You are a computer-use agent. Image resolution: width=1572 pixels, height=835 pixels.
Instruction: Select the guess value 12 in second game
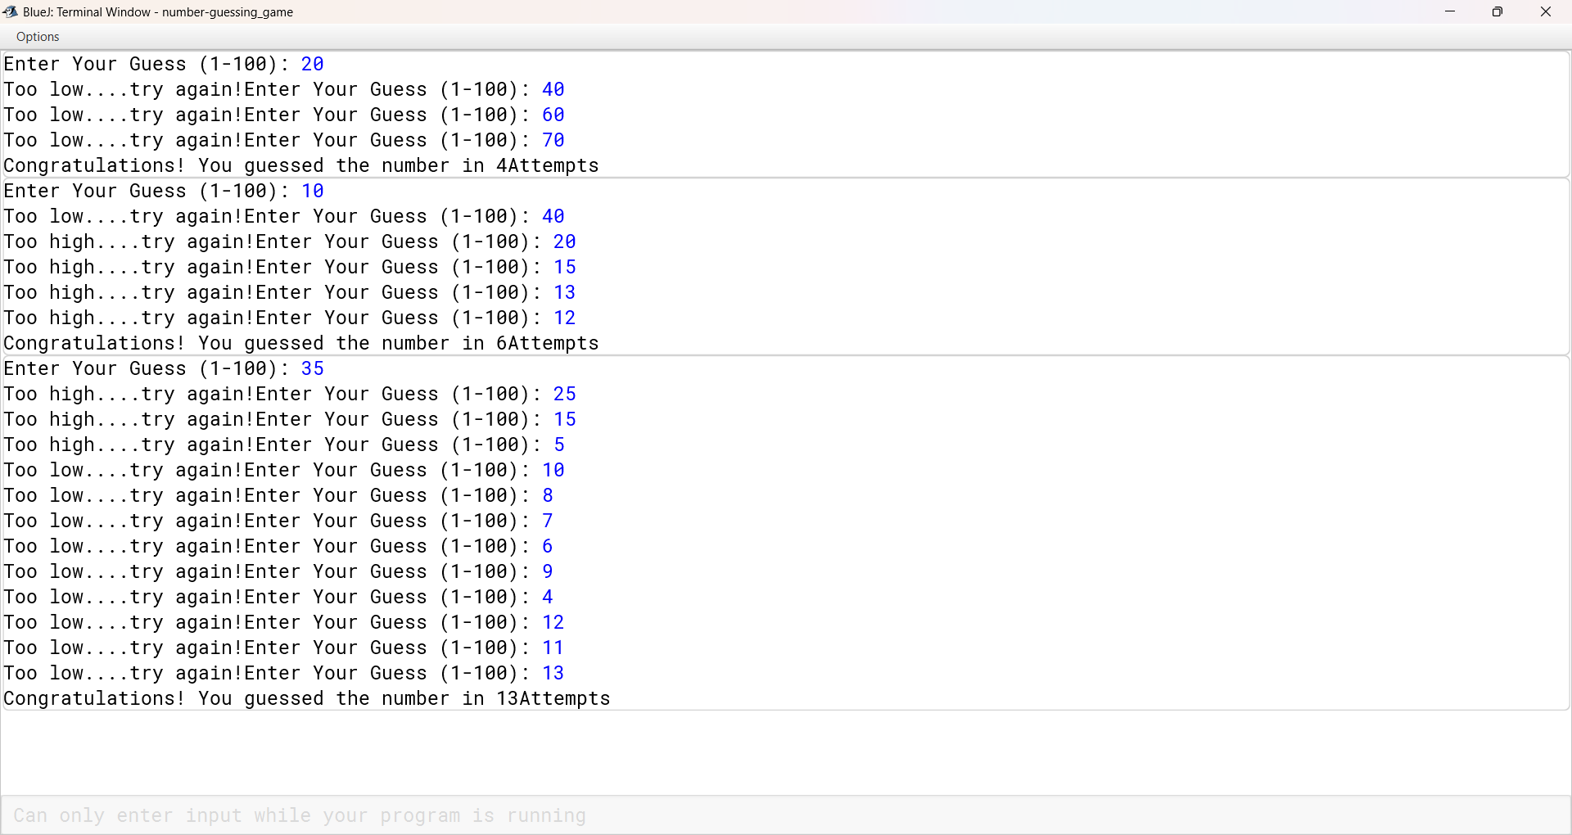[x=565, y=318]
